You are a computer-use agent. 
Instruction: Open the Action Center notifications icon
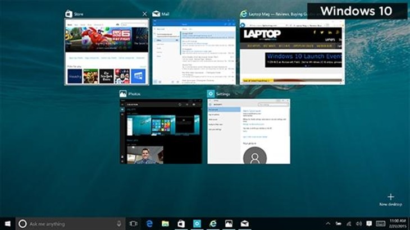369,224
